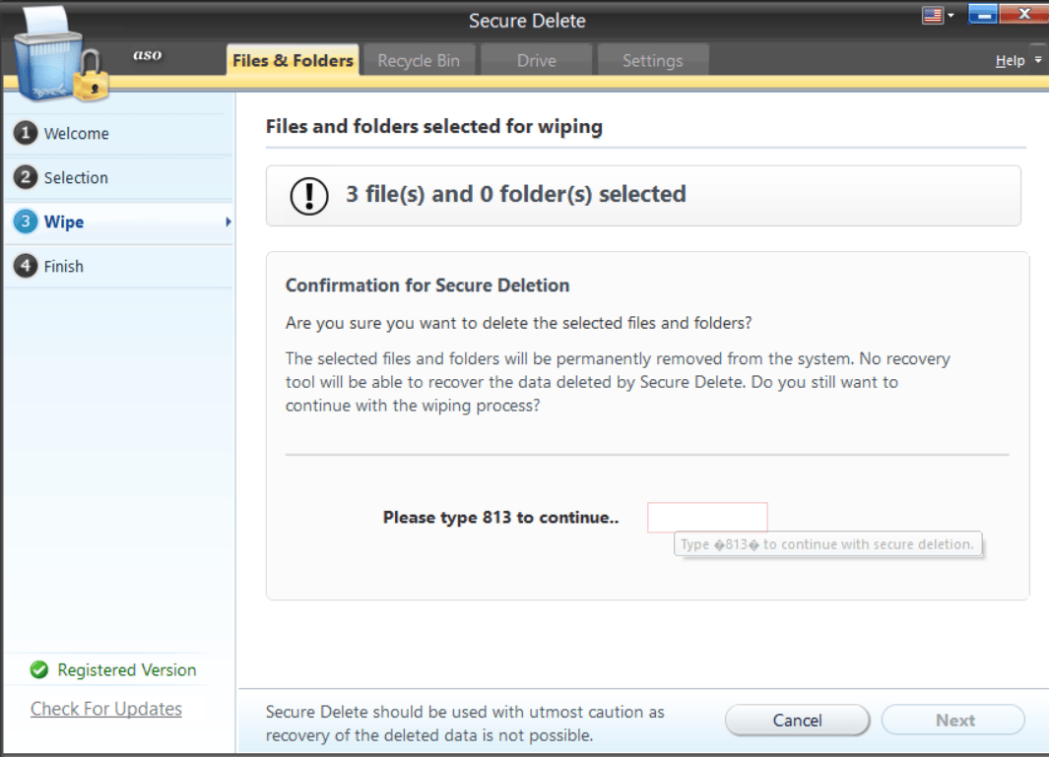
Task: Switch to the Settings tab
Action: pos(653,60)
